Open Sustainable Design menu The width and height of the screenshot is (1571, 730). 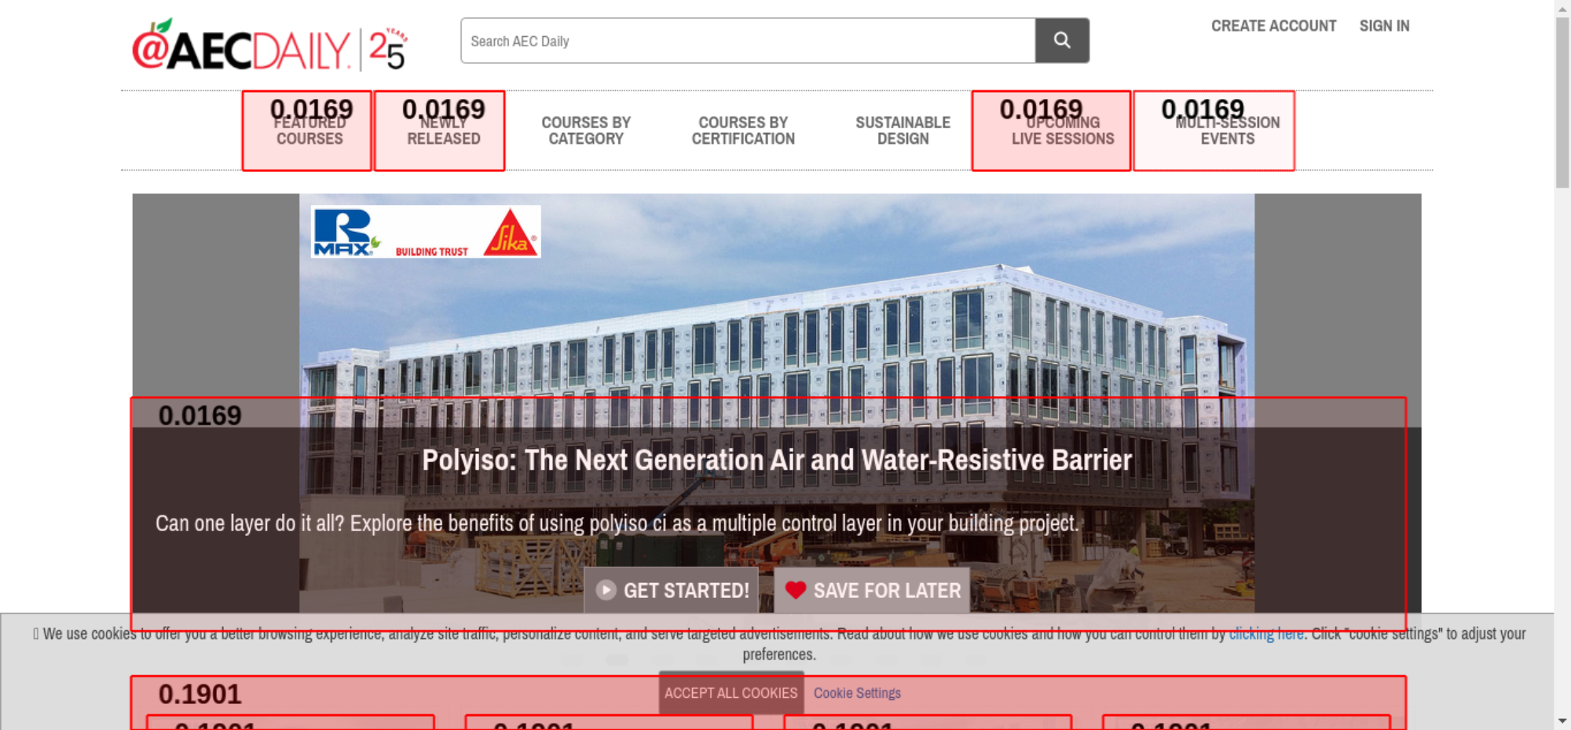903,130
